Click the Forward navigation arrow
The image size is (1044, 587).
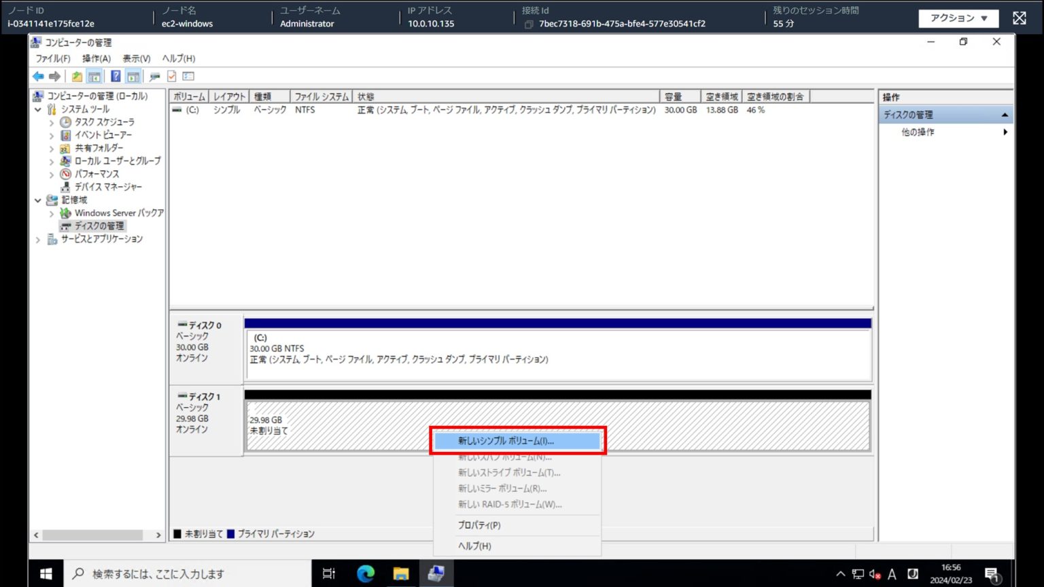[56, 76]
